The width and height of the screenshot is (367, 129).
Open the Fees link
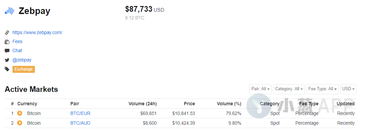tap(17, 42)
